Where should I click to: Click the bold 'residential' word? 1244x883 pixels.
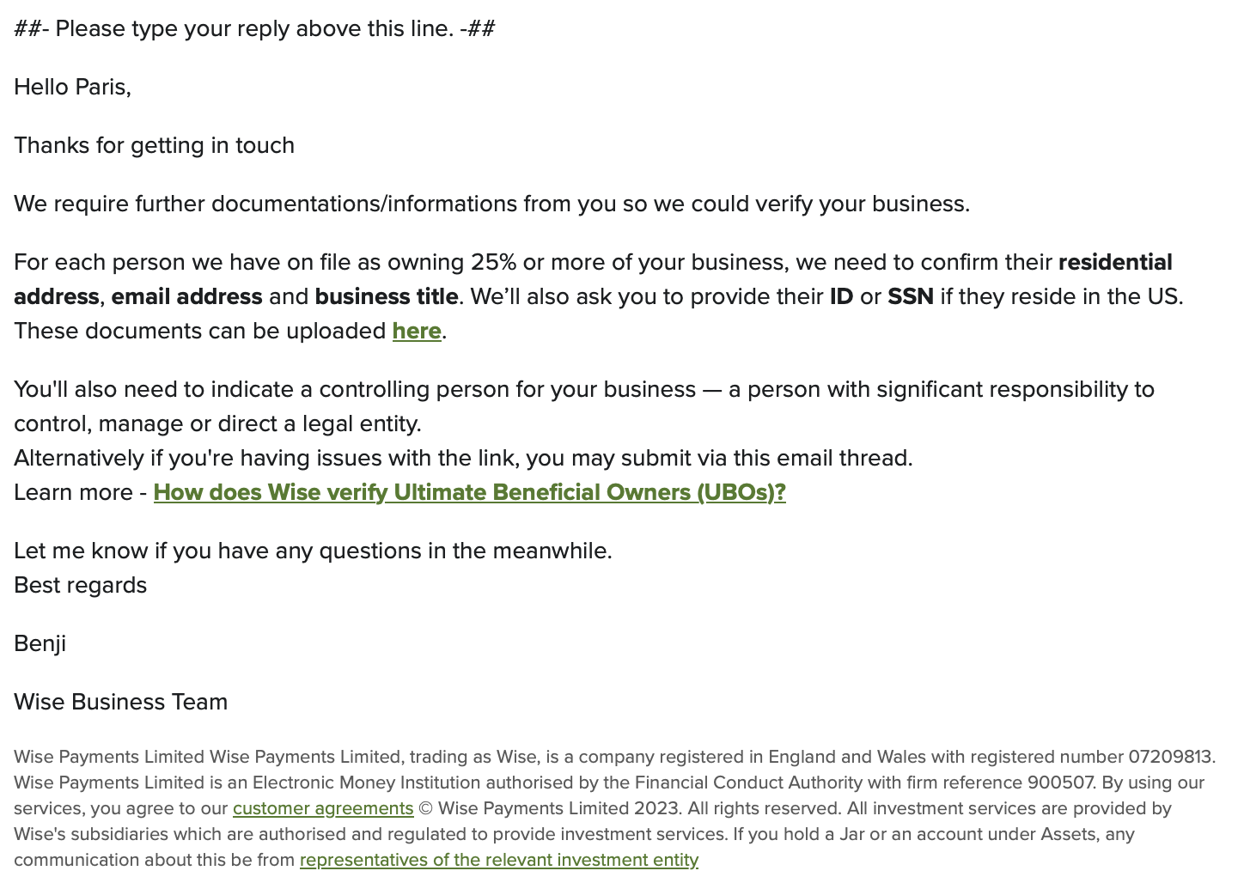coord(1115,262)
